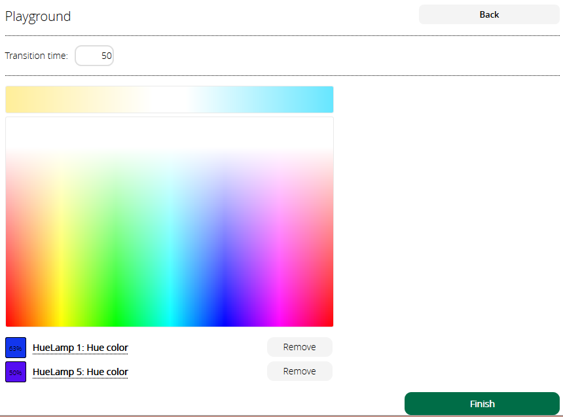This screenshot has height=417, width=563.
Task: Pick saturated blue in the color spectrum
Action: 224,317
